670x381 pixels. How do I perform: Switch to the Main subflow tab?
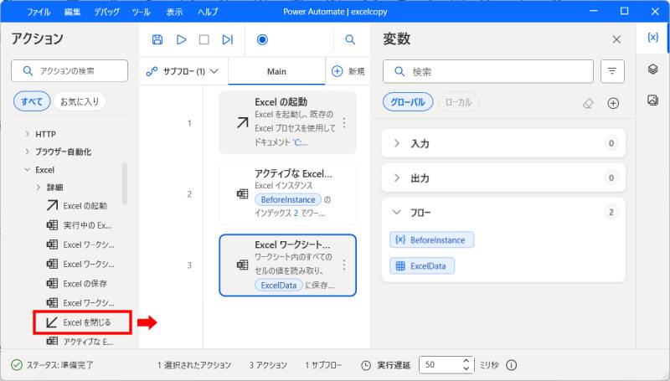pyautogui.click(x=276, y=71)
